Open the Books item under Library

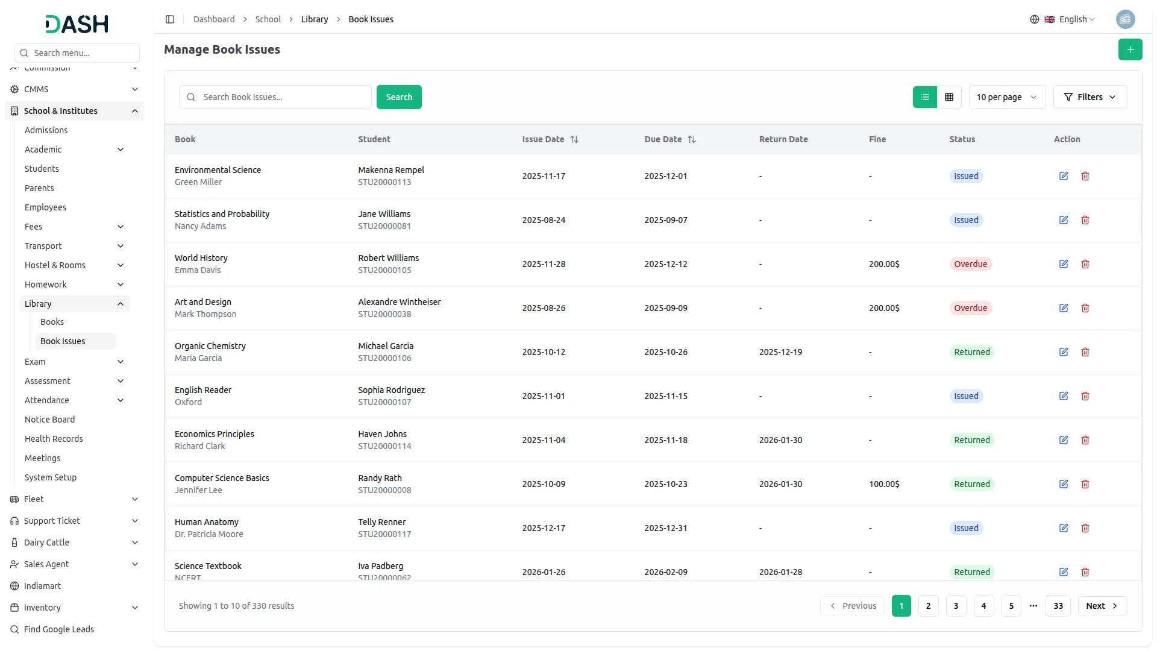[52, 322]
